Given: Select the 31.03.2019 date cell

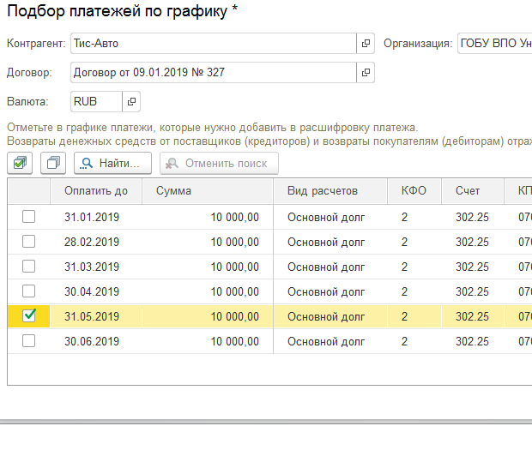Looking at the screenshot, I should (x=92, y=267).
